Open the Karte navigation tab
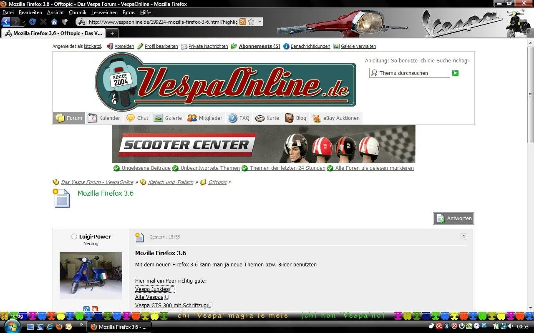This screenshot has height=333, width=534. pos(267,118)
